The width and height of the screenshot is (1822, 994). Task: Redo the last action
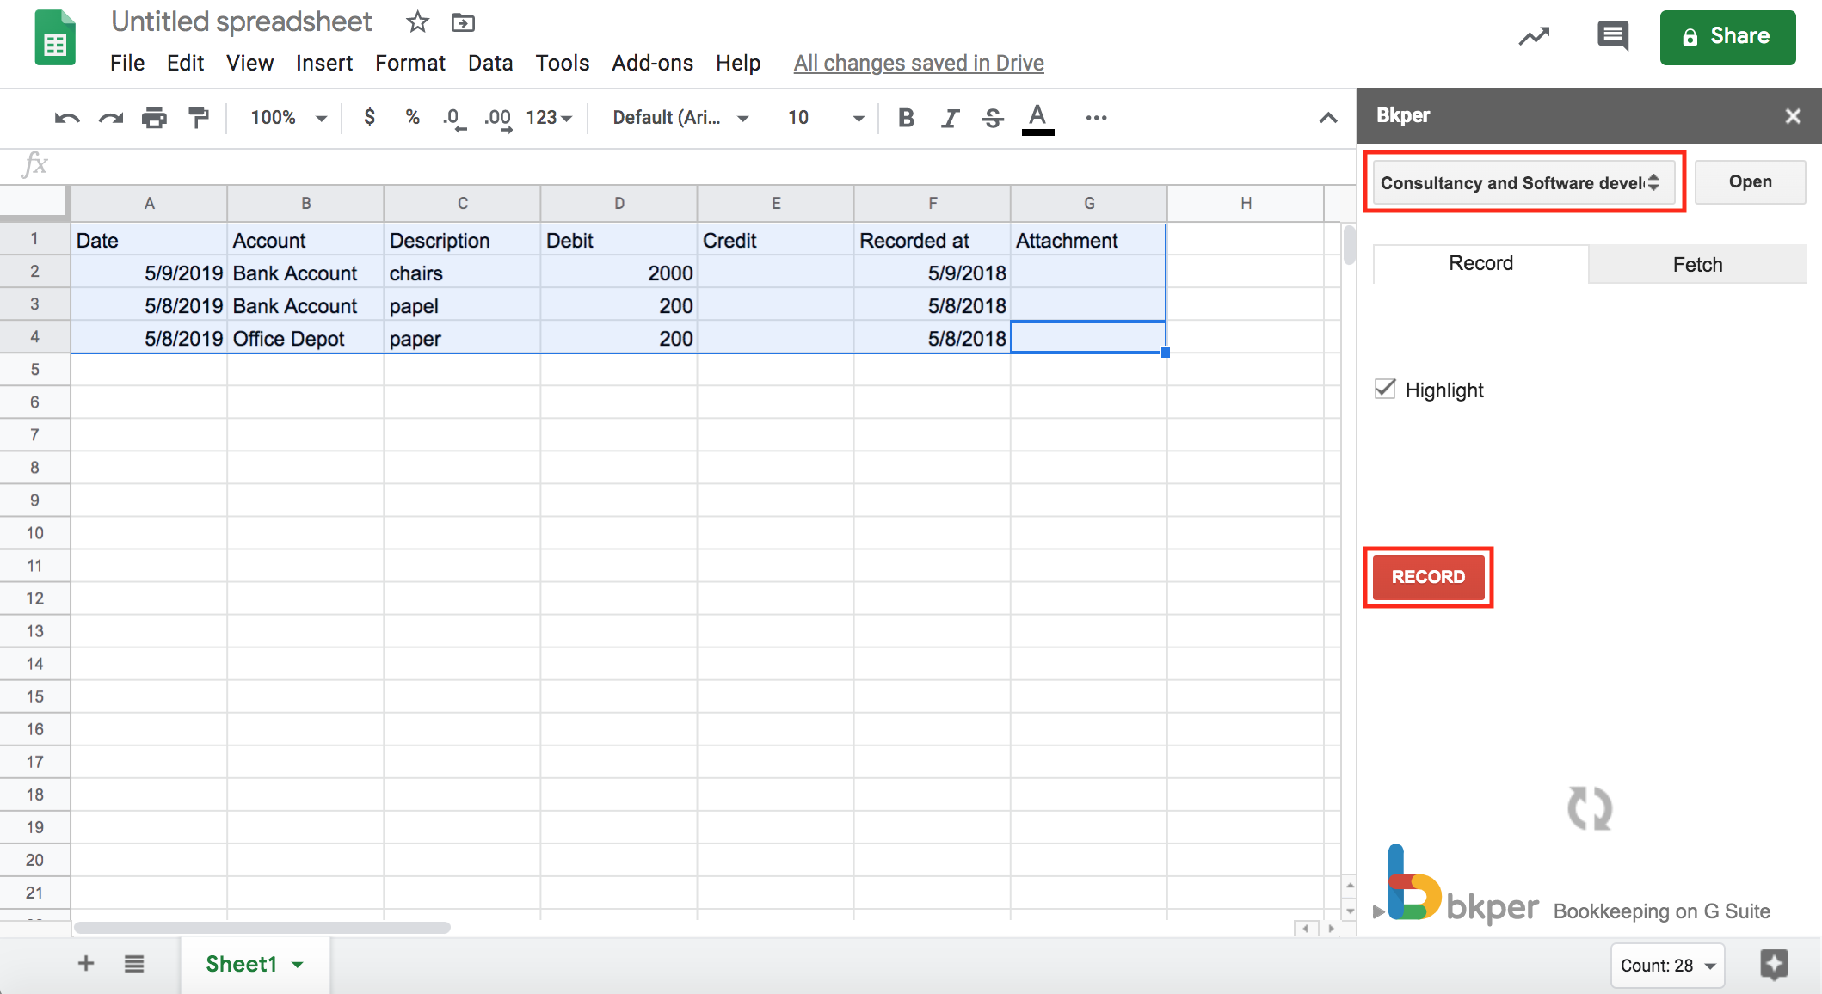[x=109, y=118]
